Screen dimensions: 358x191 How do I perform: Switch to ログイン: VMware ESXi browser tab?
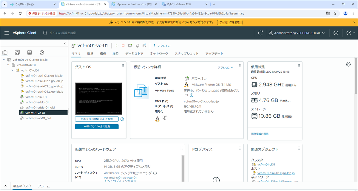coord(185,4)
